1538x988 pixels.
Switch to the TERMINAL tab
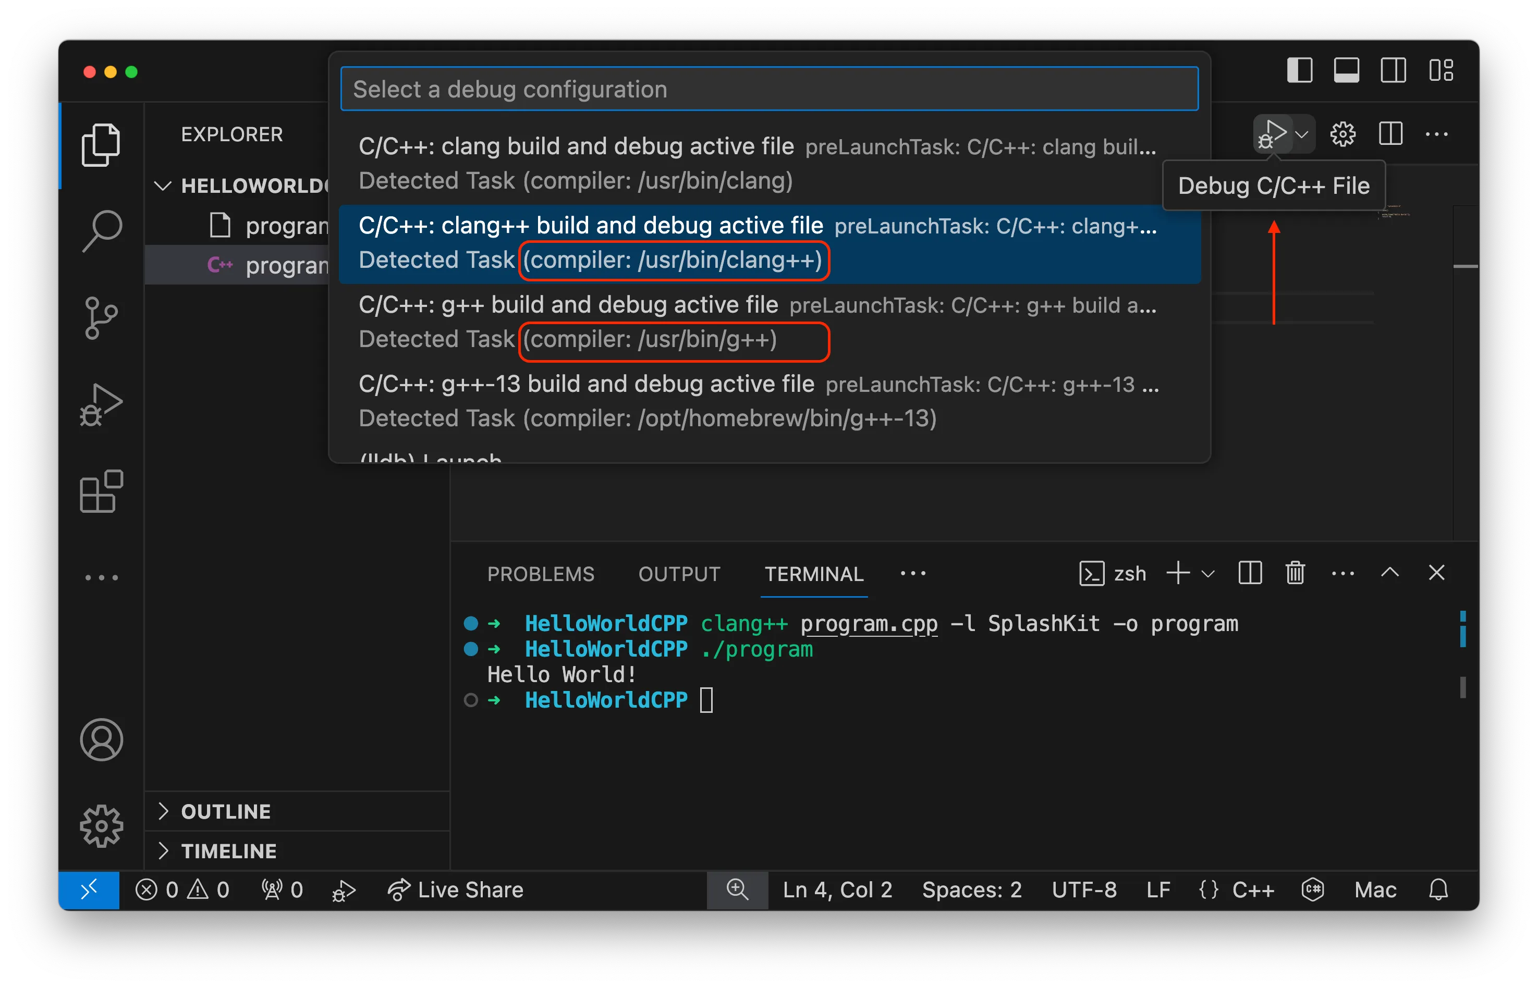tap(813, 574)
